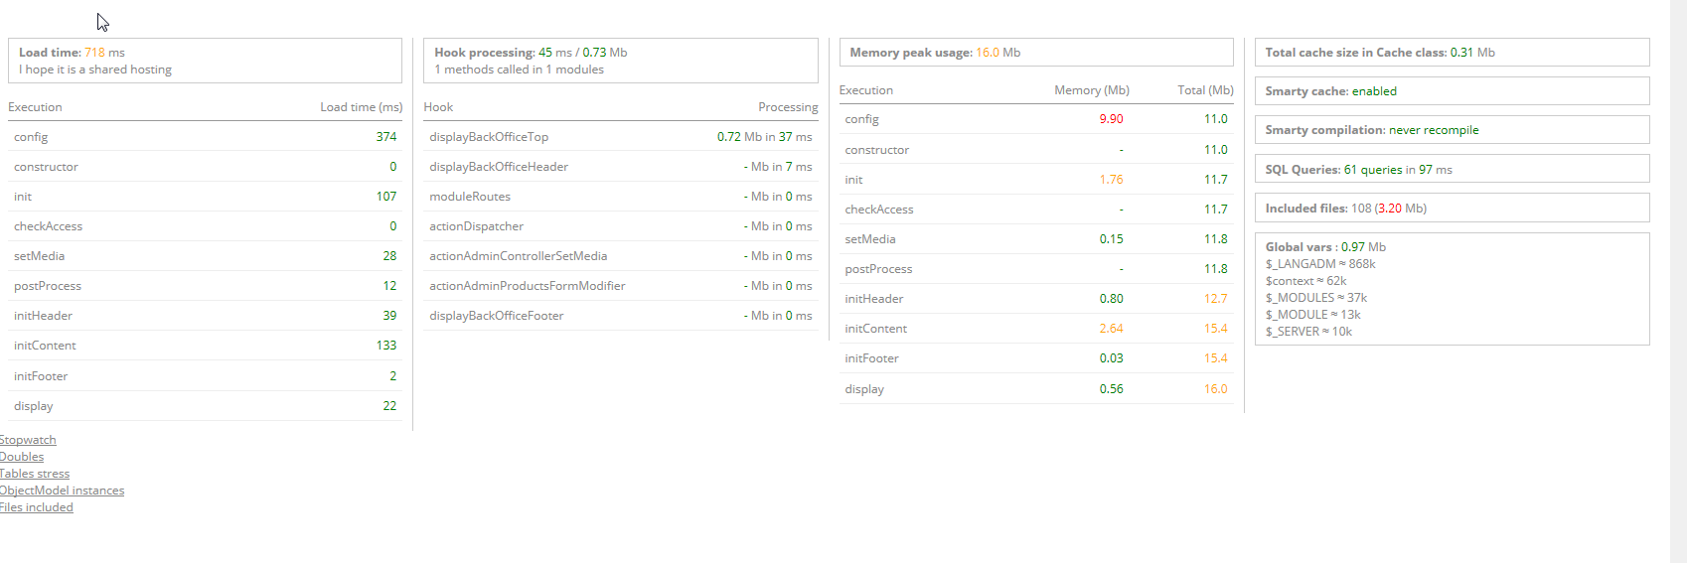The height and width of the screenshot is (563, 1687).
Task: Click the Memory peak usage box
Action: coord(1035,53)
